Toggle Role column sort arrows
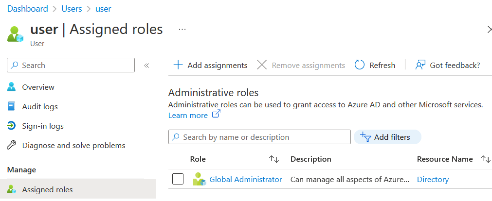 [x=274, y=159]
